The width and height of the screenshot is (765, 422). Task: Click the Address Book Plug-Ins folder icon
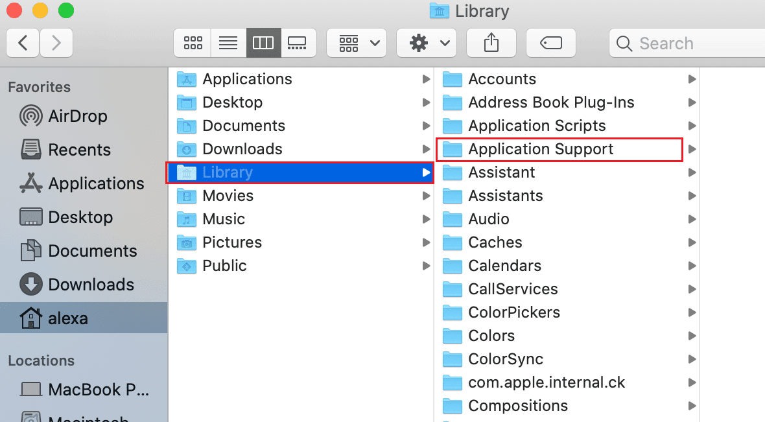tap(453, 102)
